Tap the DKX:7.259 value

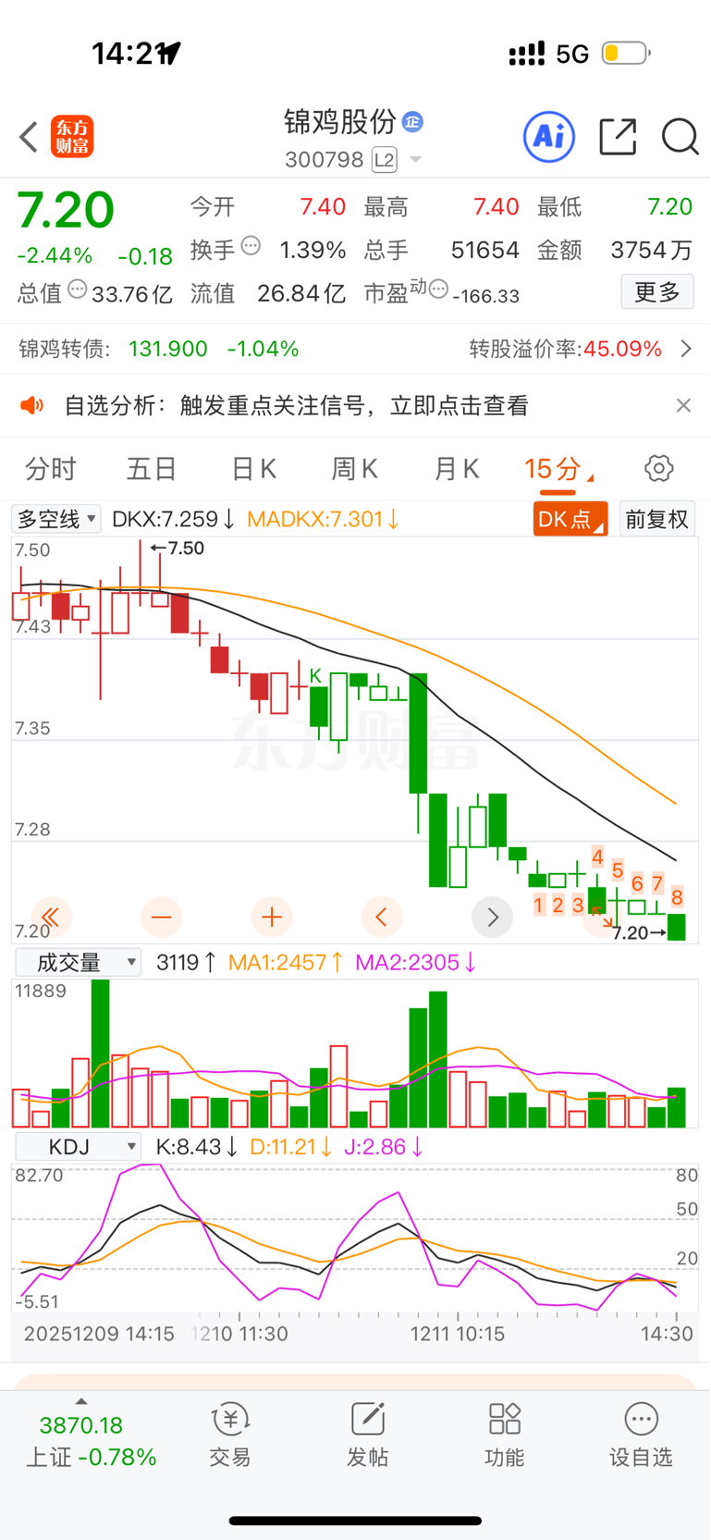[173, 519]
